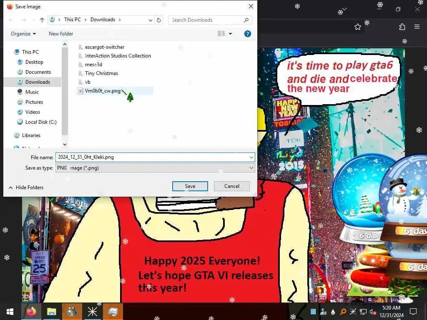This screenshot has height=320, width=427.
Task: Click the picture viewer app in the taskbar
Action: pos(113,312)
